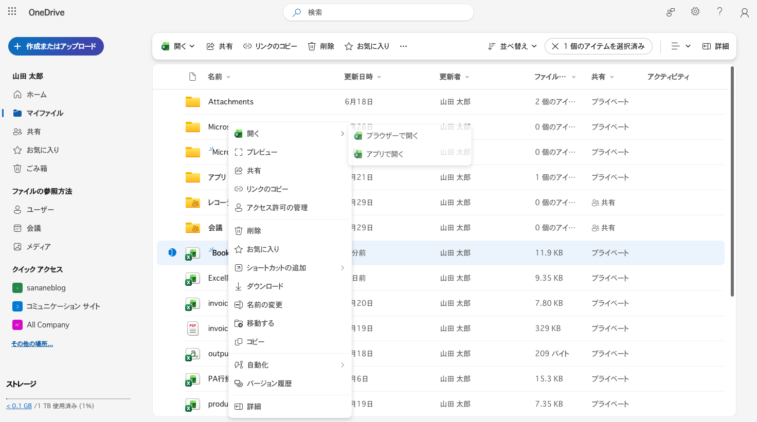Viewport: 757px width, 422px height.
Task: Select お気に入り in the context menu
Action: [x=290, y=249]
